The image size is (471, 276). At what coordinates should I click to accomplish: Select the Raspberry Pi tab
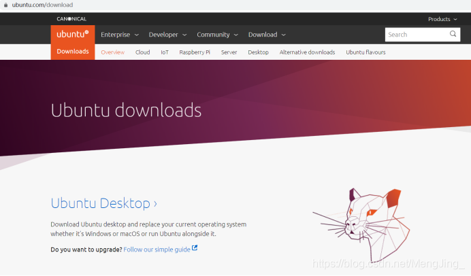(x=195, y=52)
